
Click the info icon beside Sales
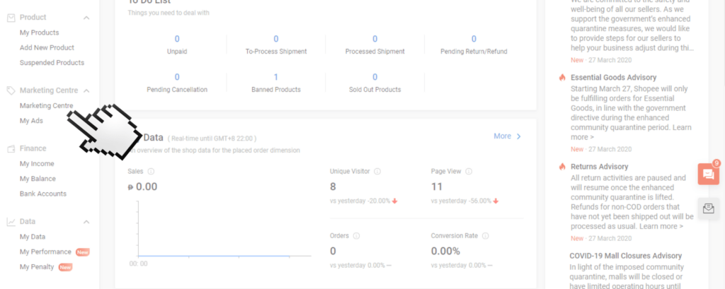click(x=152, y=172)
